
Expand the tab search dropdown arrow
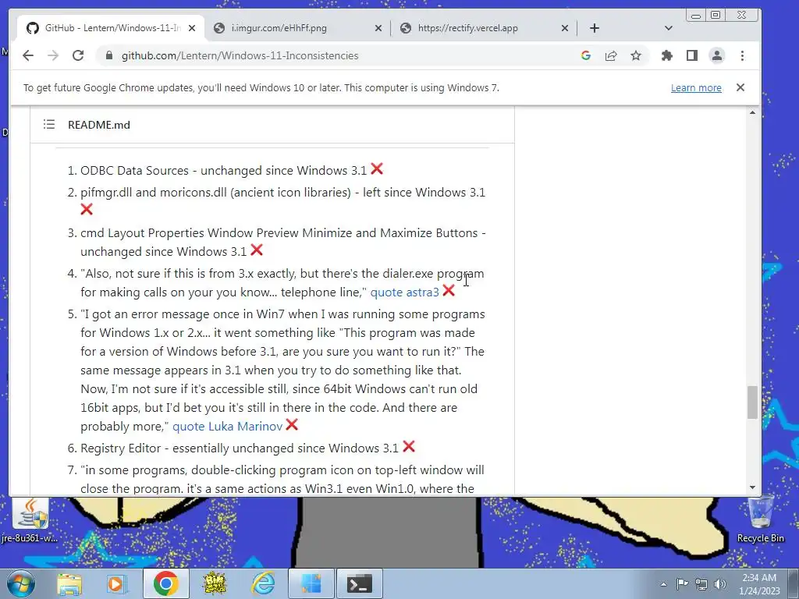pos(669,28)
